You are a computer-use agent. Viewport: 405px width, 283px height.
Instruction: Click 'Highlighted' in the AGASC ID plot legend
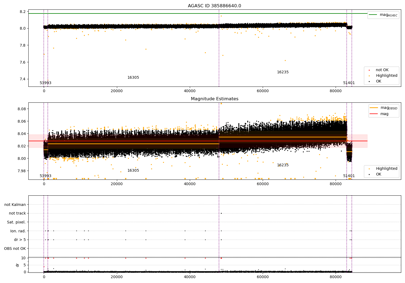coord(383,76)
